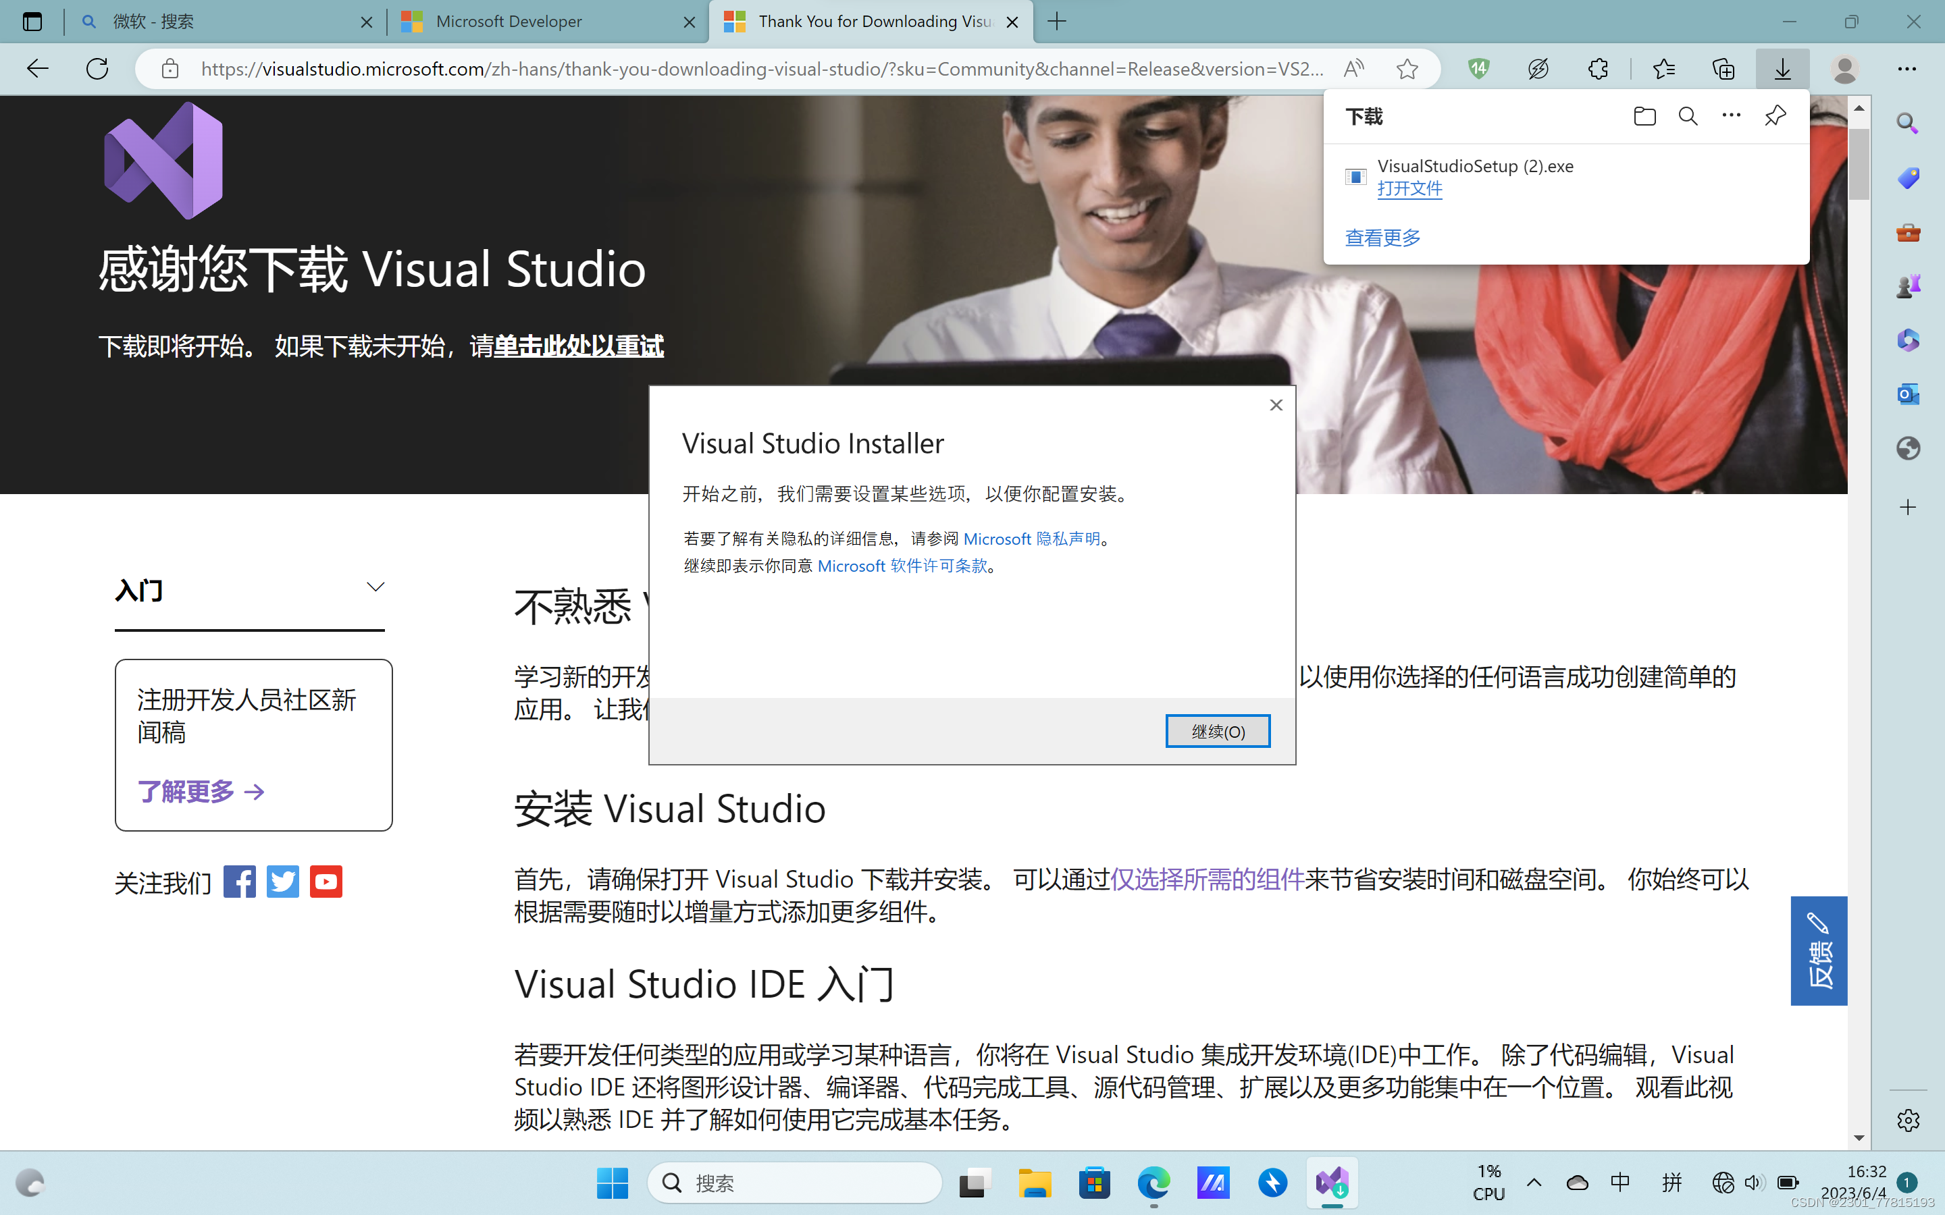Open the Edge sidebar Outlook icon
Screen dimensions: 1945x1215
1908,395
